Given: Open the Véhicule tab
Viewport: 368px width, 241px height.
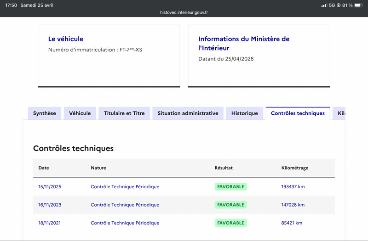Looking at the screenshot, I should coord(80,113).
